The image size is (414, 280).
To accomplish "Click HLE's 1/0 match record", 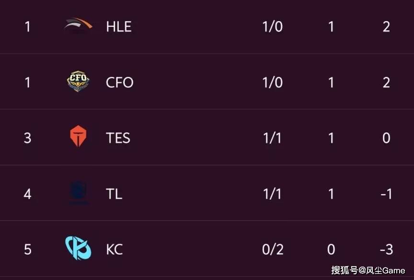I will tap(273, 26).
